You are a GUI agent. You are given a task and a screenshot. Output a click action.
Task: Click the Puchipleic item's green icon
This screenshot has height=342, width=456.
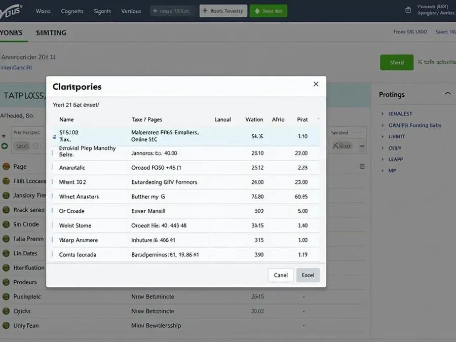point(6,296)
